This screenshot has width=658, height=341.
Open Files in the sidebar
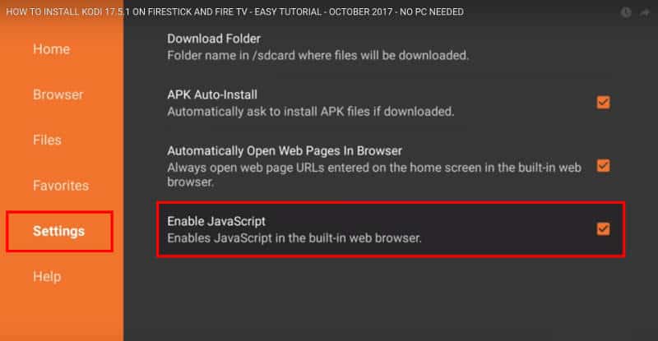47,140
